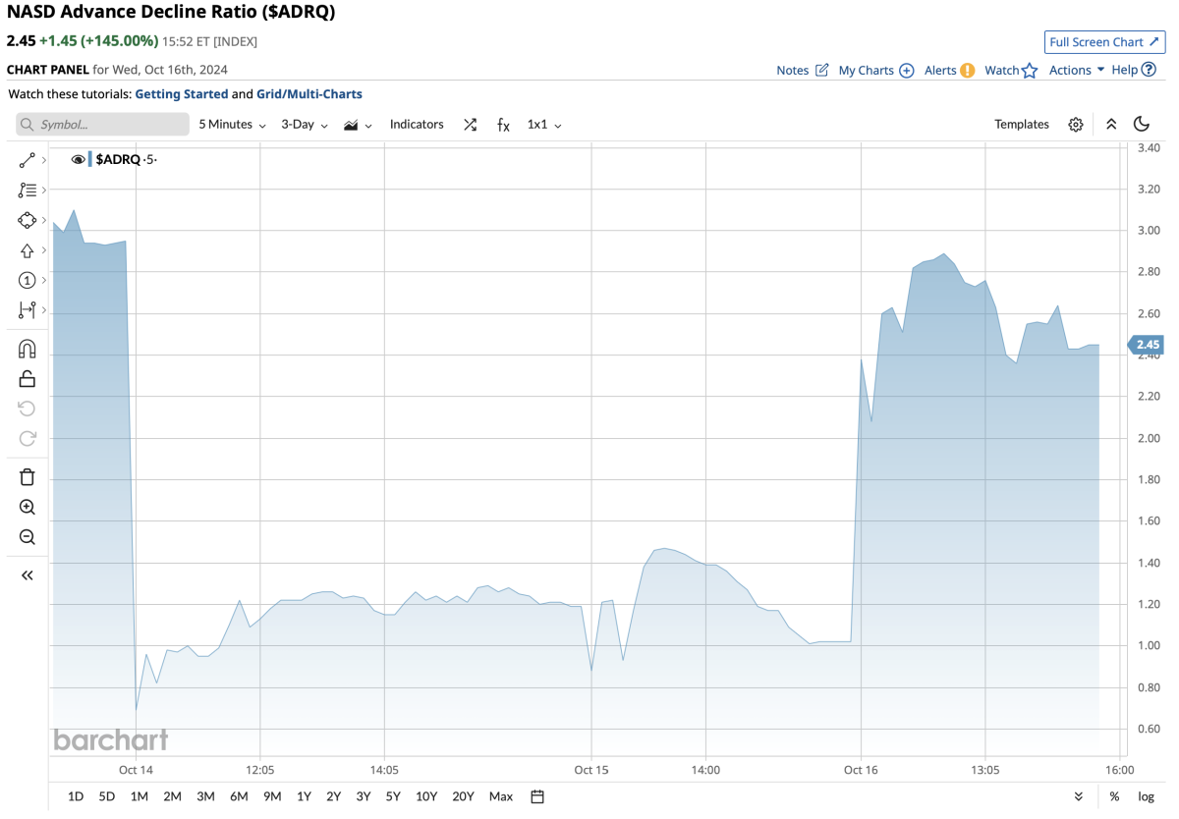
Task: Toggle $ADRQ plot visibility eye icon
Action: pos(79,159)
